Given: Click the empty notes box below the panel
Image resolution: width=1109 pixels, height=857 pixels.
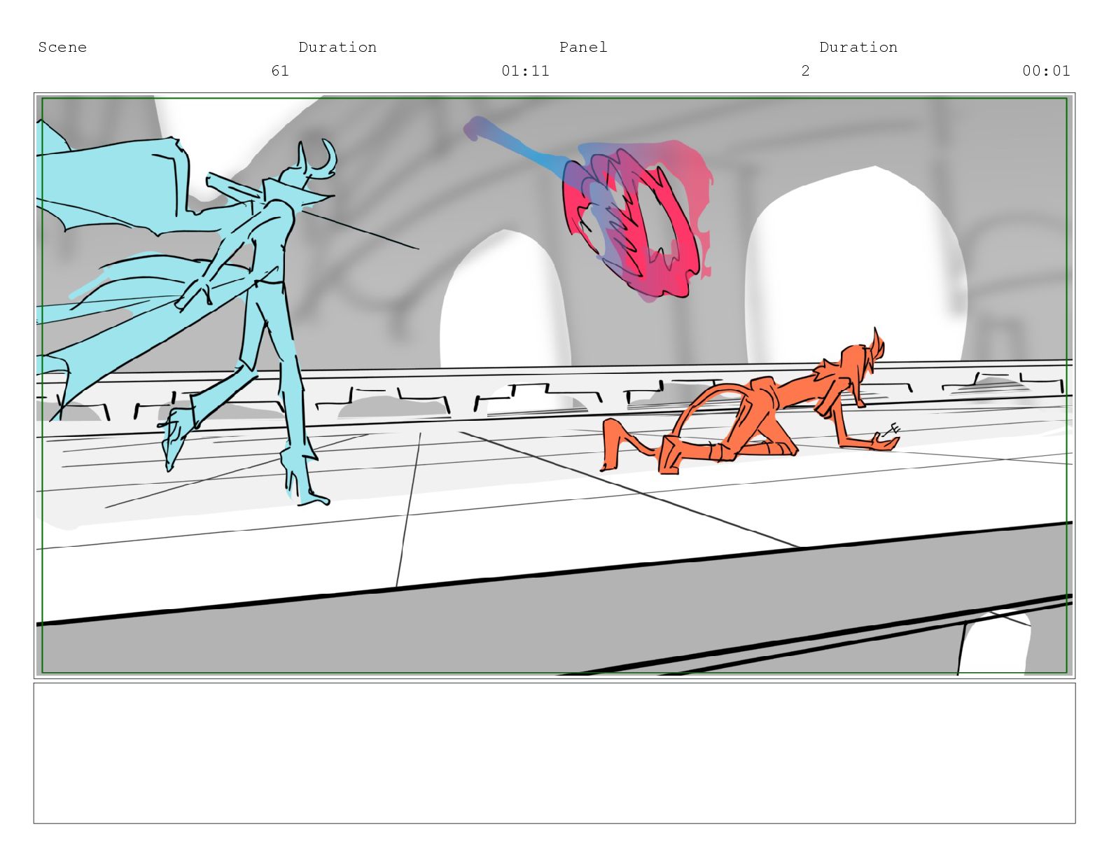Looking at the screenshot, I should tap(554, 753).
